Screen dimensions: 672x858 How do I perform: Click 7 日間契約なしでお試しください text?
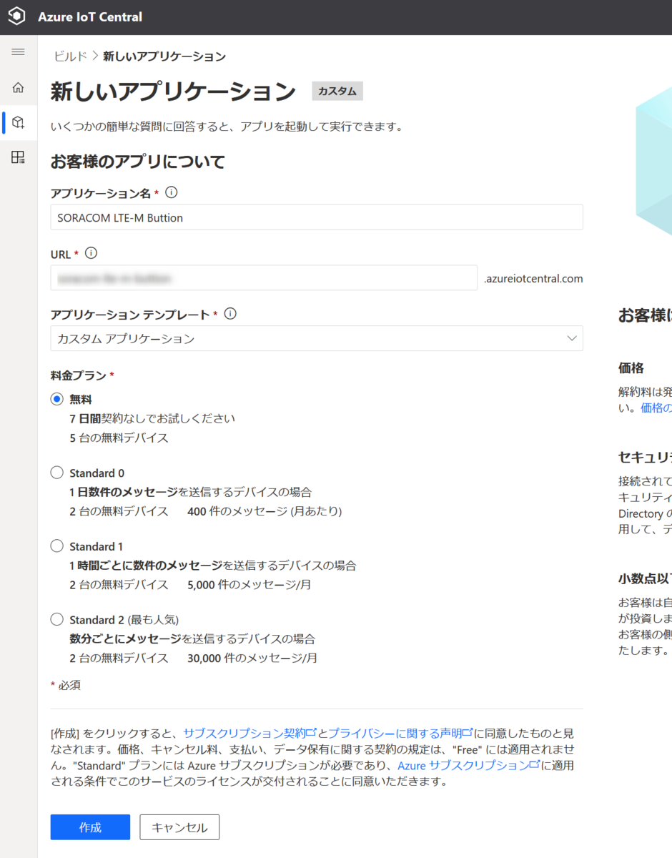[x=152, y=418]
